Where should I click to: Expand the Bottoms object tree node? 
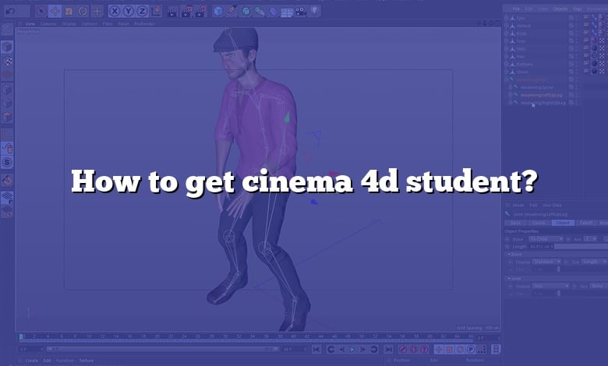tap(506, 64)
